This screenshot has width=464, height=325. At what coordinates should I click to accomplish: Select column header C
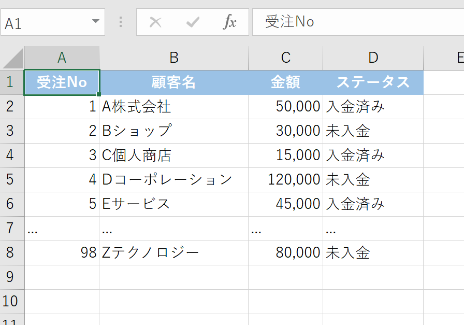tap(285, 57)
